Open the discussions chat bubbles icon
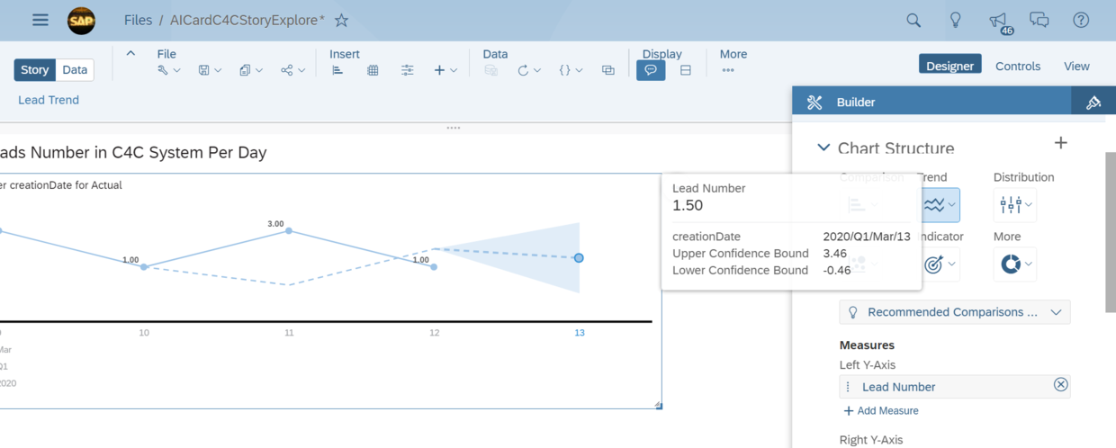Viewport: 1116px width, 448px height. [x=1039, y=20]
